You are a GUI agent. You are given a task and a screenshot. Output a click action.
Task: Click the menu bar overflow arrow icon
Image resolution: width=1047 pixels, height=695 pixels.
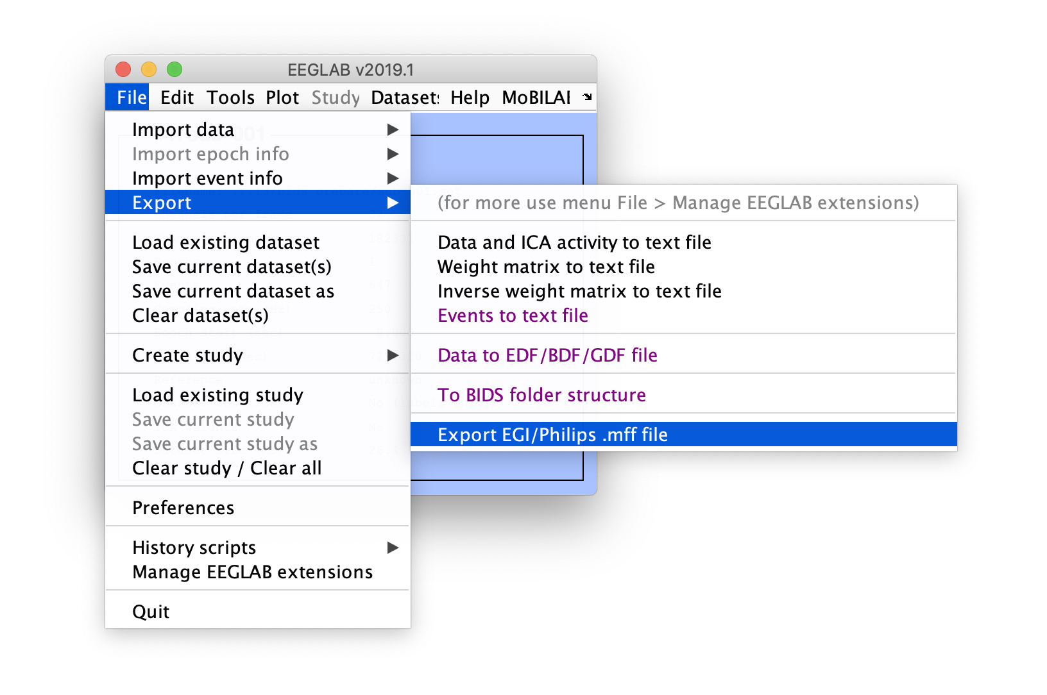point(587,97)
